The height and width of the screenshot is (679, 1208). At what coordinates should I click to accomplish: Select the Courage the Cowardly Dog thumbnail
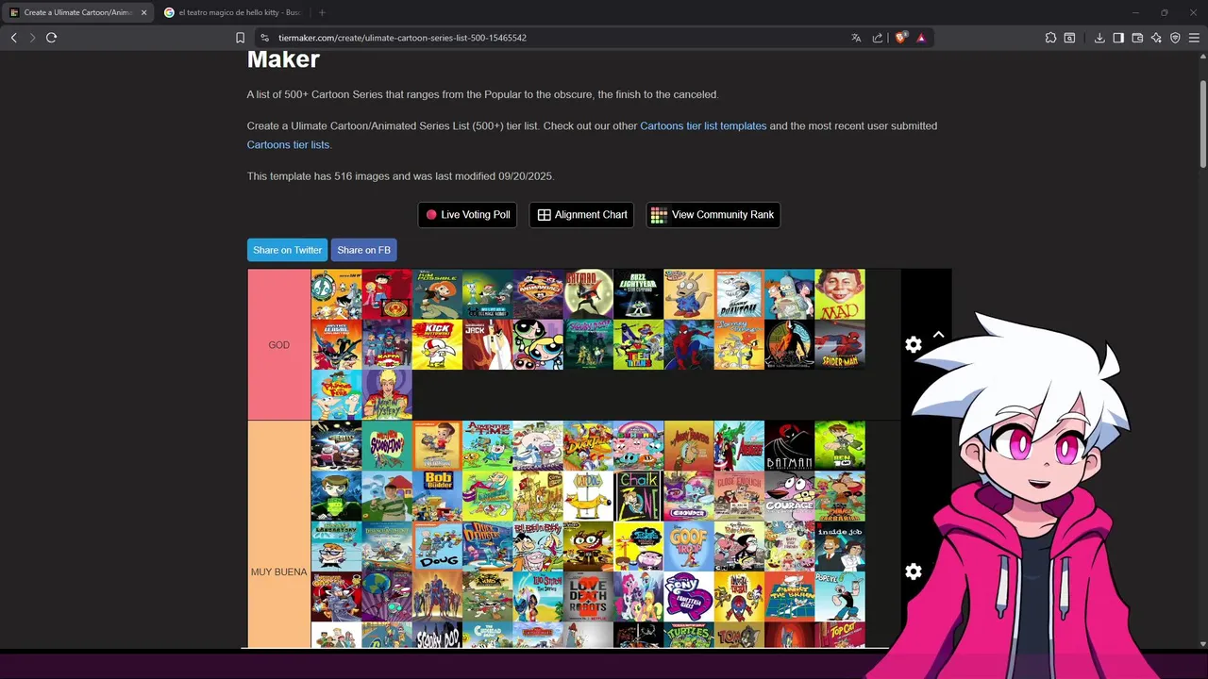pos(789,495)
